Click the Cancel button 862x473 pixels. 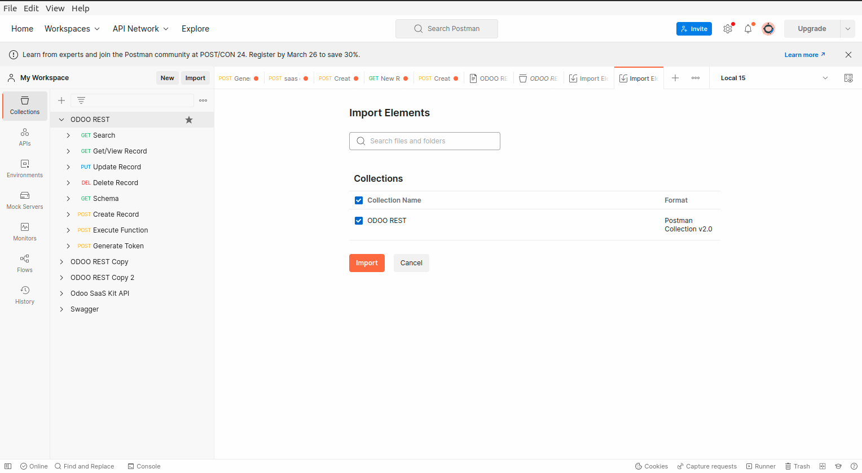[411, 263]
